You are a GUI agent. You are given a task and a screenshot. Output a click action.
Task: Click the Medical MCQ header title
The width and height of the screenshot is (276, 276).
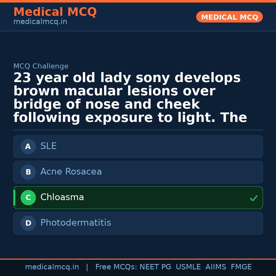point(55,12)
